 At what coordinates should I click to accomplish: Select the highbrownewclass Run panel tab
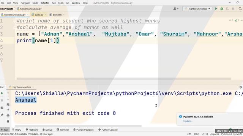pyautogui.click(x=22, y=87)
